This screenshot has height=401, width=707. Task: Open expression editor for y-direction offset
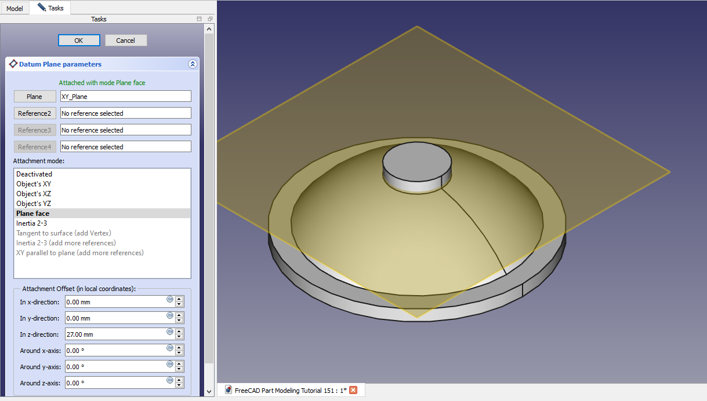click(x=170, y=316)
